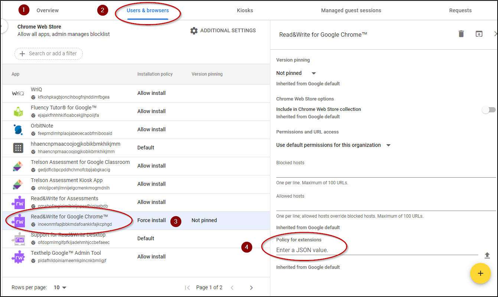Viewport: 498px width, 297px height.
Task: Click Force install policy for Read&Write Chrome
Action: (x=152, y=220)
